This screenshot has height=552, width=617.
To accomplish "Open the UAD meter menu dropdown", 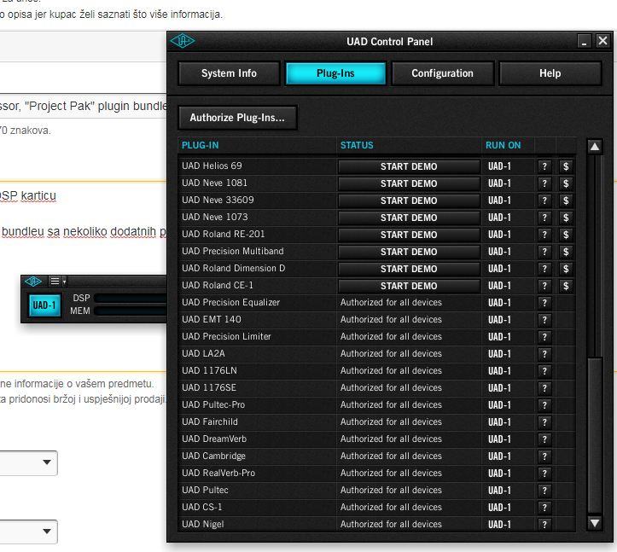I will tap(58, 282).
